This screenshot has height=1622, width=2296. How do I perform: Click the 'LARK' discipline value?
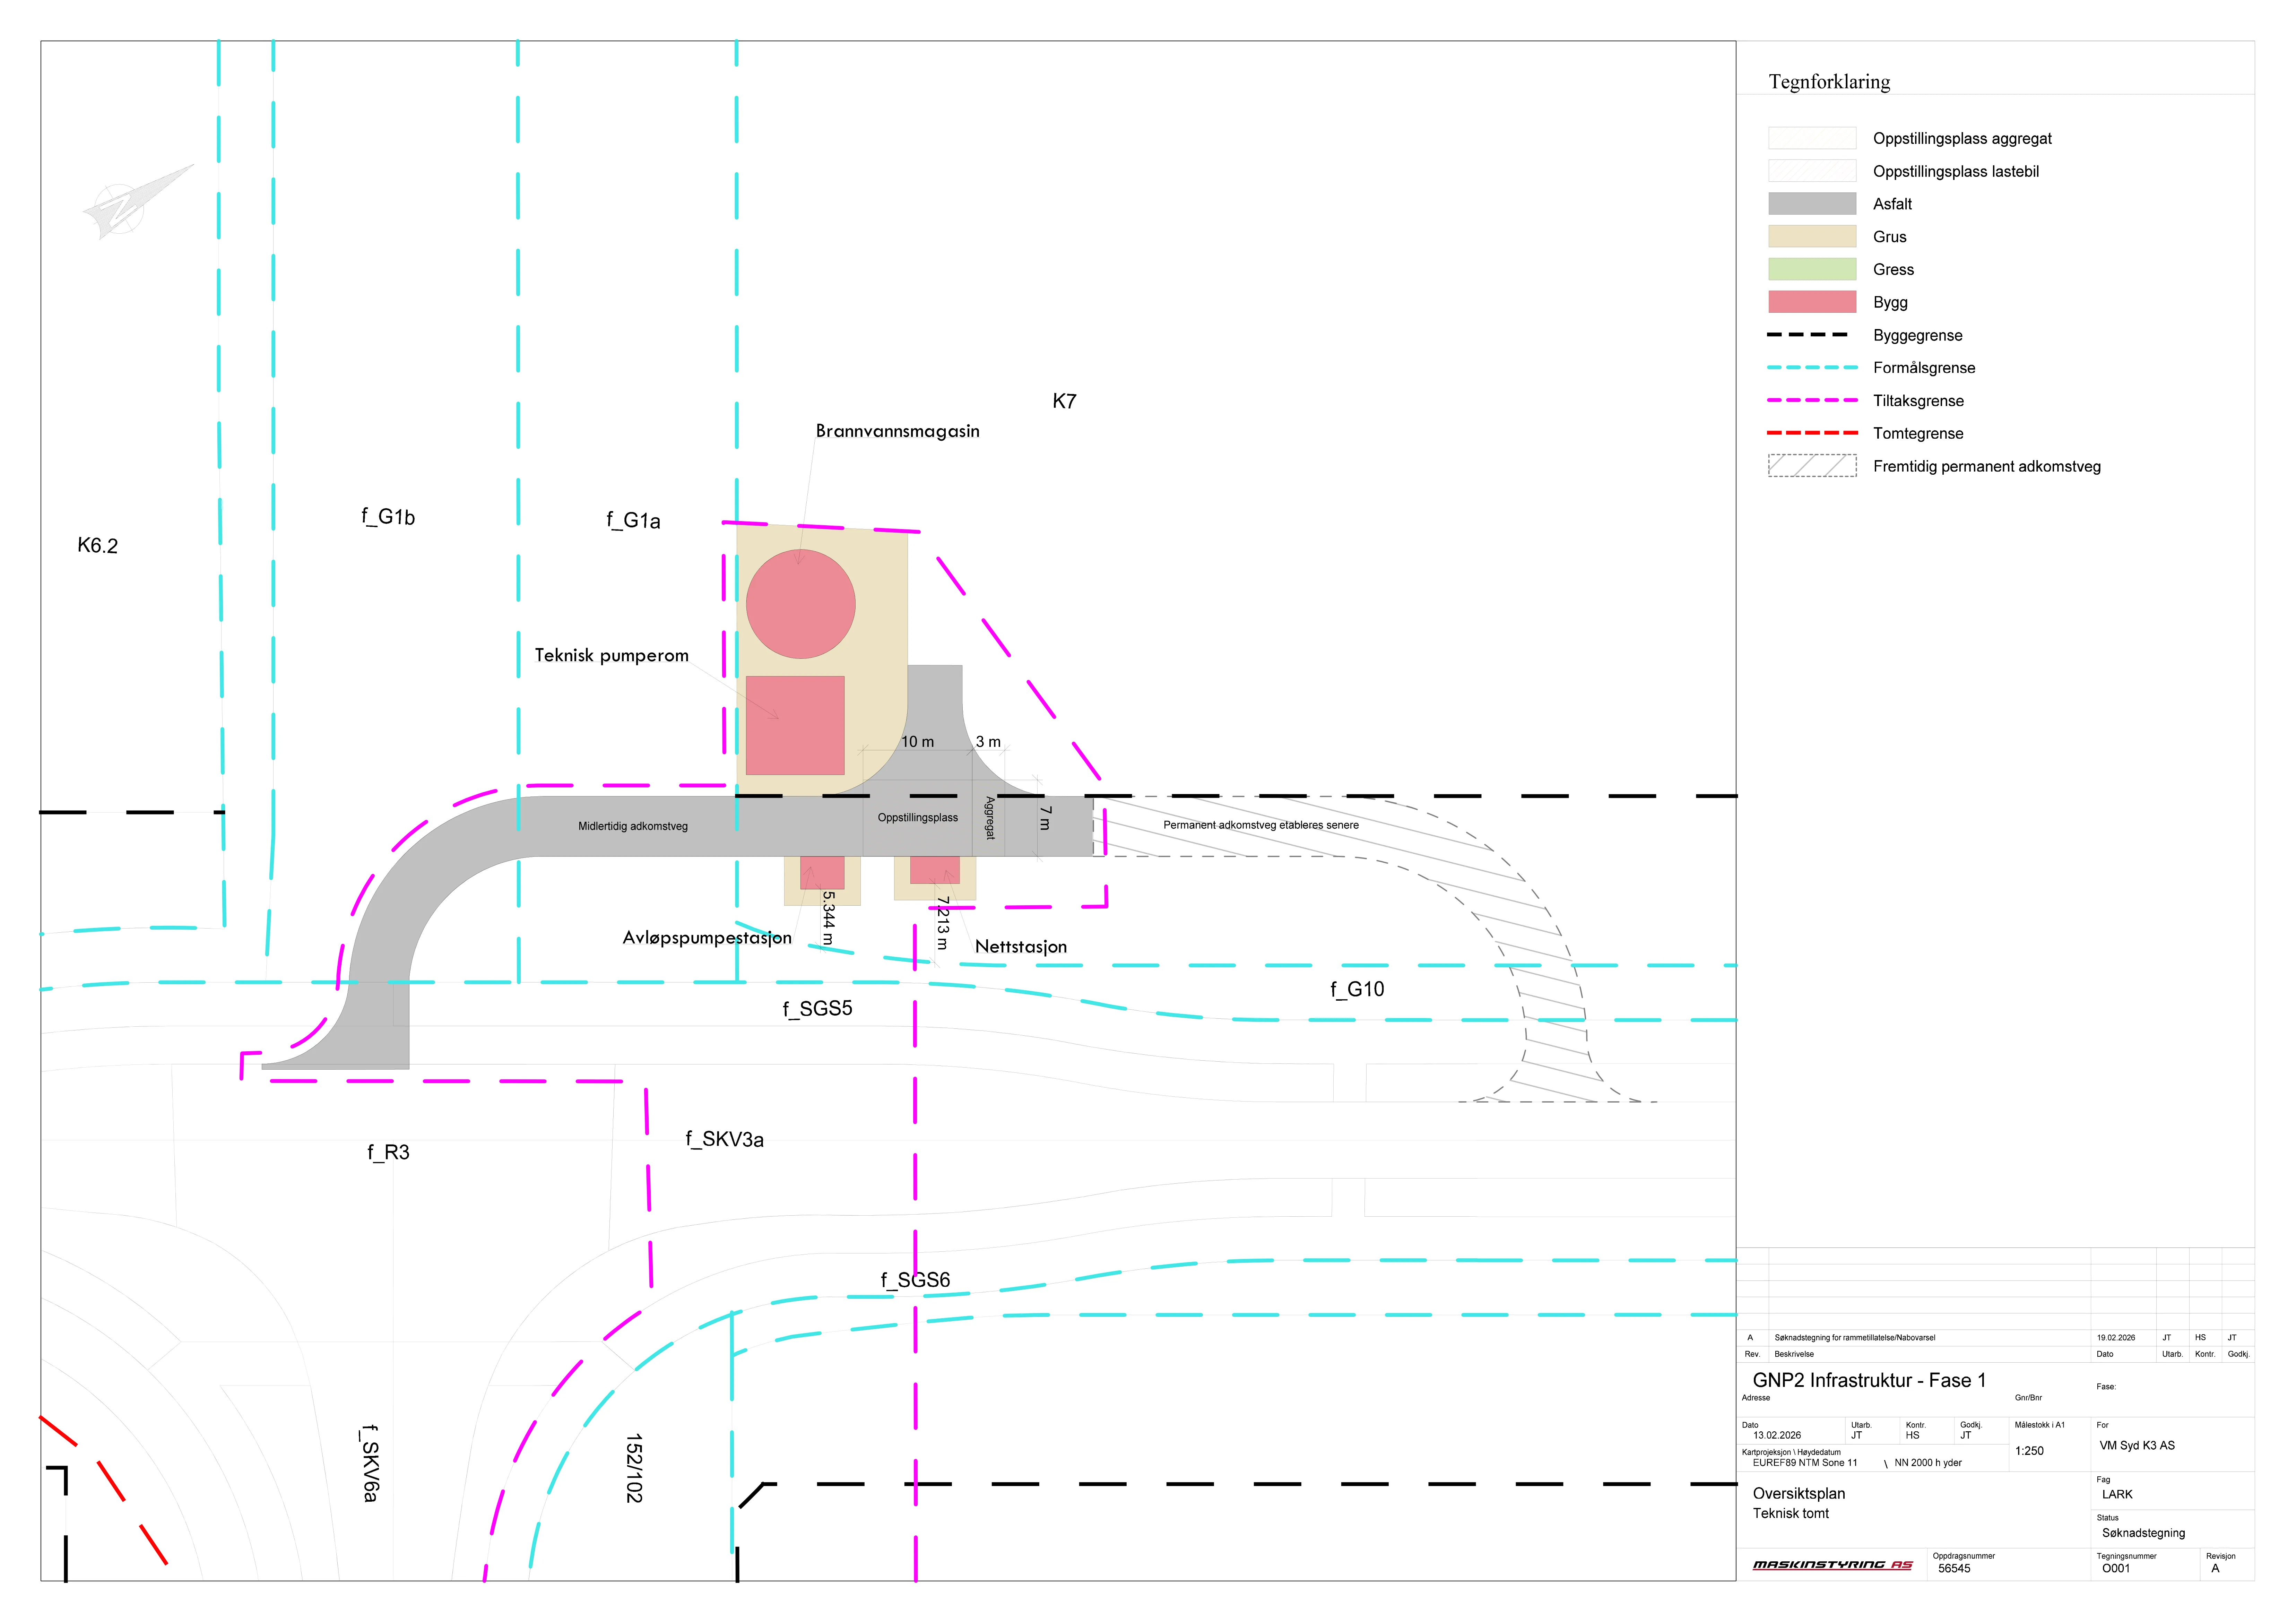point(2117,1495)
